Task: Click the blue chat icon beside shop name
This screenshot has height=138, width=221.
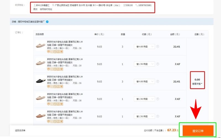Action: (47, 22)
